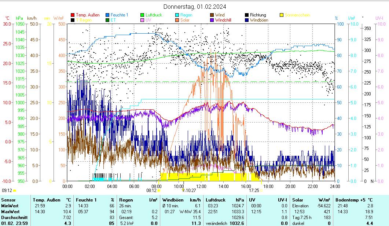The height and width of the screenshot is (226, 389).
Task: Click the Luftdruck maximum value '1033.3'
Action: [x=238, y=212]
